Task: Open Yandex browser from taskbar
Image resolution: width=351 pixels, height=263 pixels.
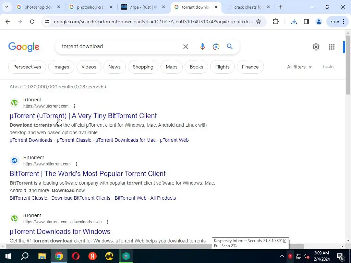Action: click(x=93, y=256)
